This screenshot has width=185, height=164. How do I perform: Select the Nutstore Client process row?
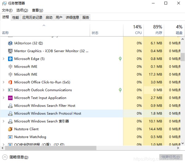pyautogui.click(x=90, y=129)
